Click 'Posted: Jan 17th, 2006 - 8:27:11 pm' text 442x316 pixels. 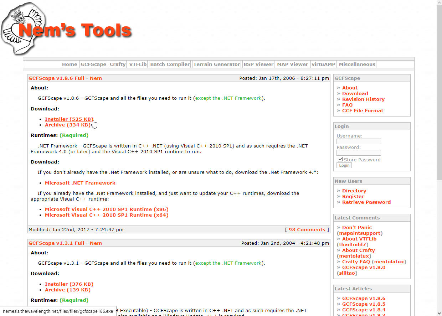[x=284, y=78]
